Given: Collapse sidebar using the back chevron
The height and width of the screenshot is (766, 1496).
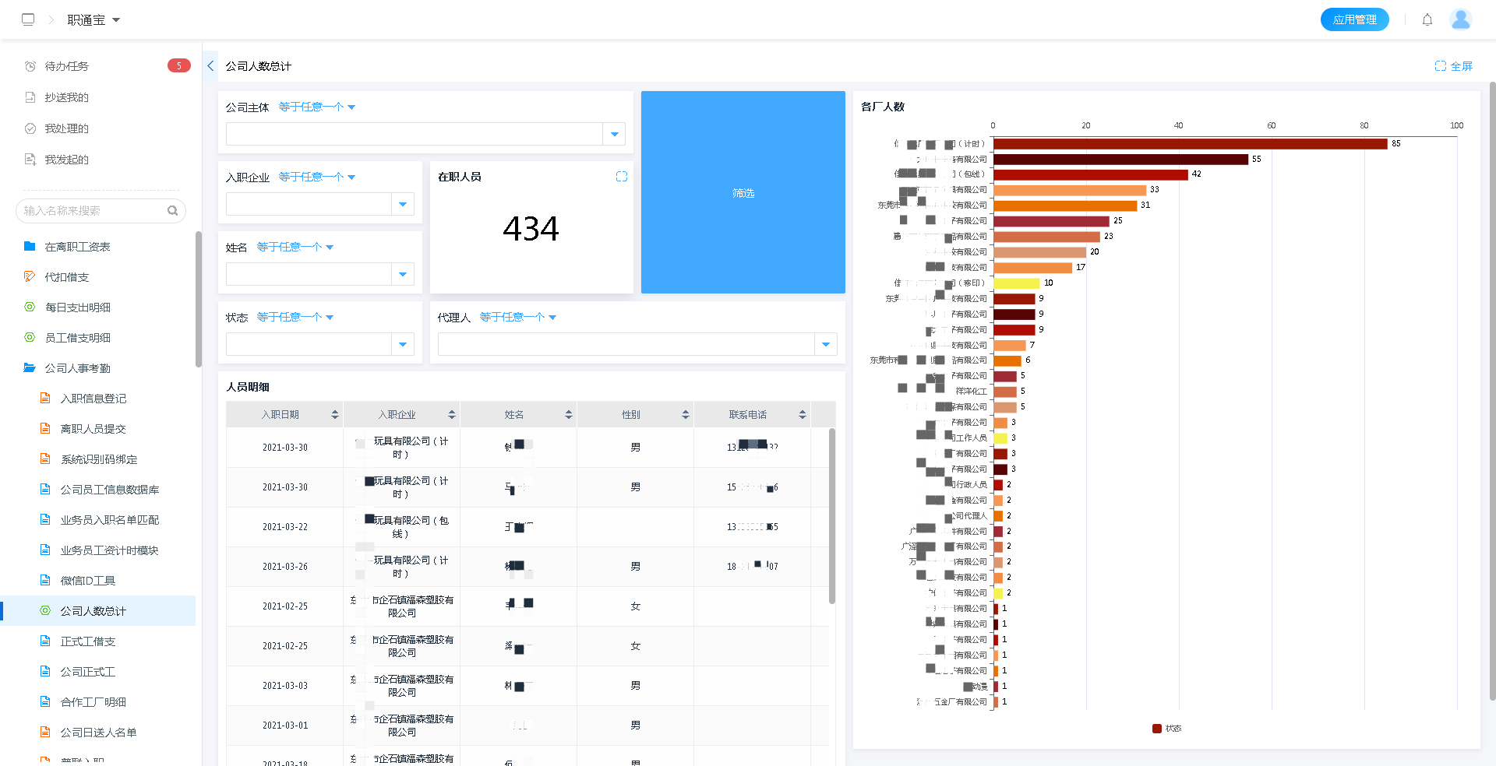Looking at the screenshot, I should [210, 66].
